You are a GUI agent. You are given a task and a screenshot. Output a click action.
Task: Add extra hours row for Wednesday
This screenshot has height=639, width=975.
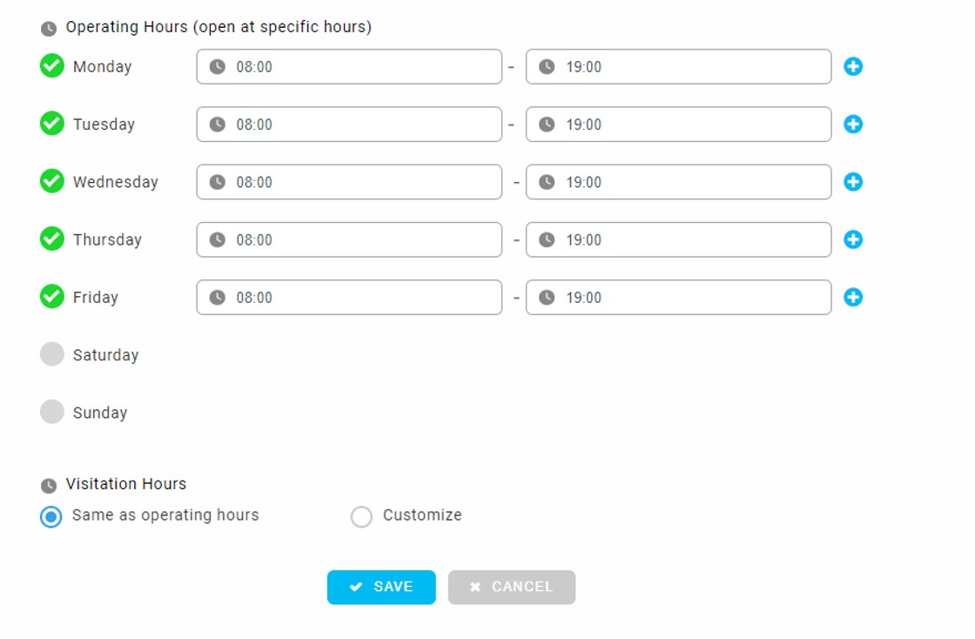[853, 182]
